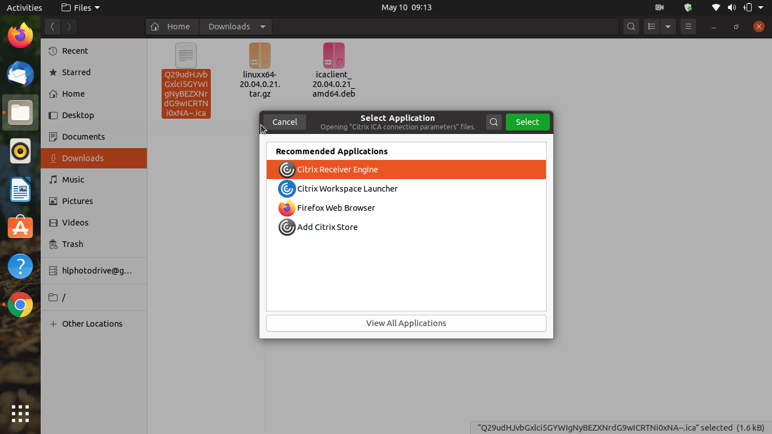The width and height of the screenshot is (772, 434).
Task: Click the Add Citrix Store icon
Action: pos(287,227)
